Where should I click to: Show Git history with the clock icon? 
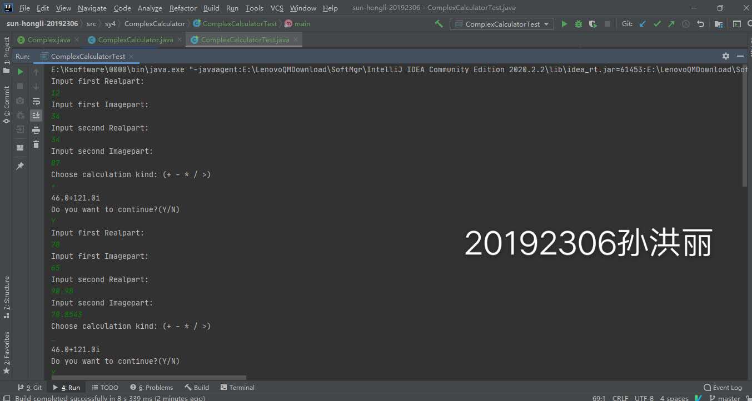pos(686,24)
